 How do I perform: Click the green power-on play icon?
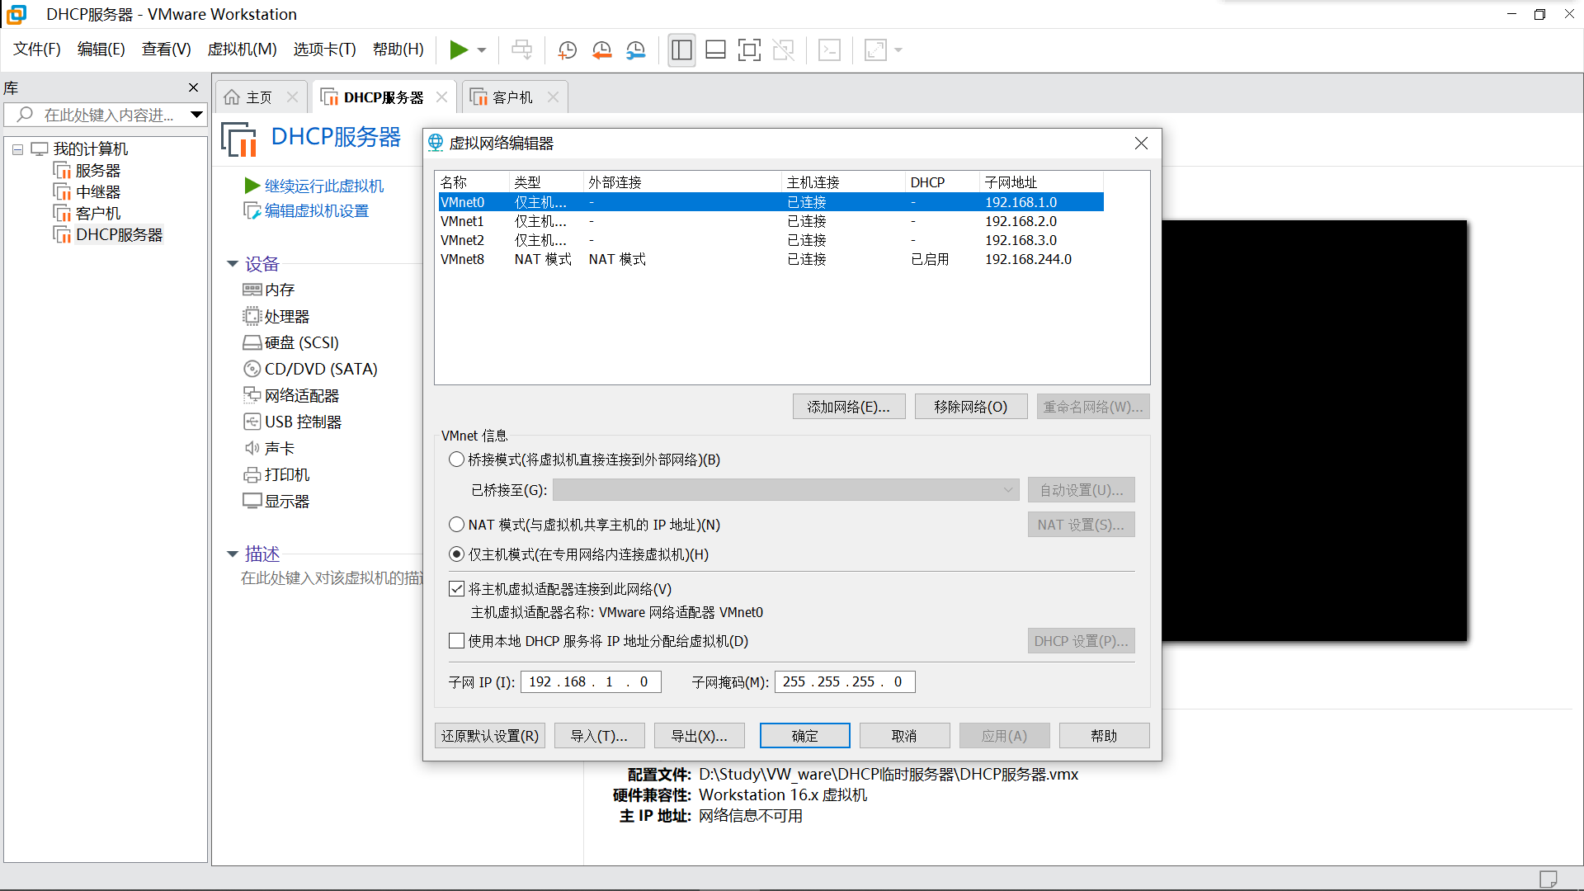click(x=458, y=50)
